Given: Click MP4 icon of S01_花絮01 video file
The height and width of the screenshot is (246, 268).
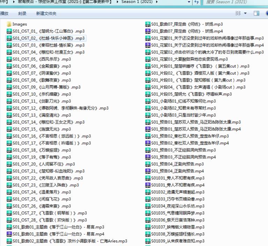Looking at the screenshot, I should 148,45.
